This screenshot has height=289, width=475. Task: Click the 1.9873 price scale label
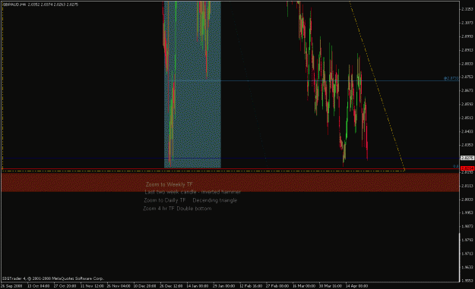pos(467,226)
